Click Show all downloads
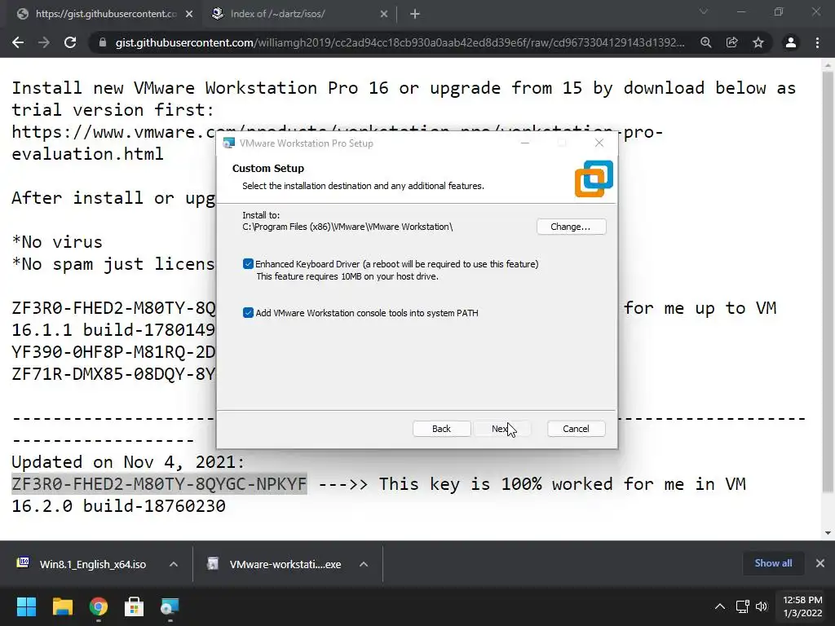835x626 pixels. click(x=773, y=563)
